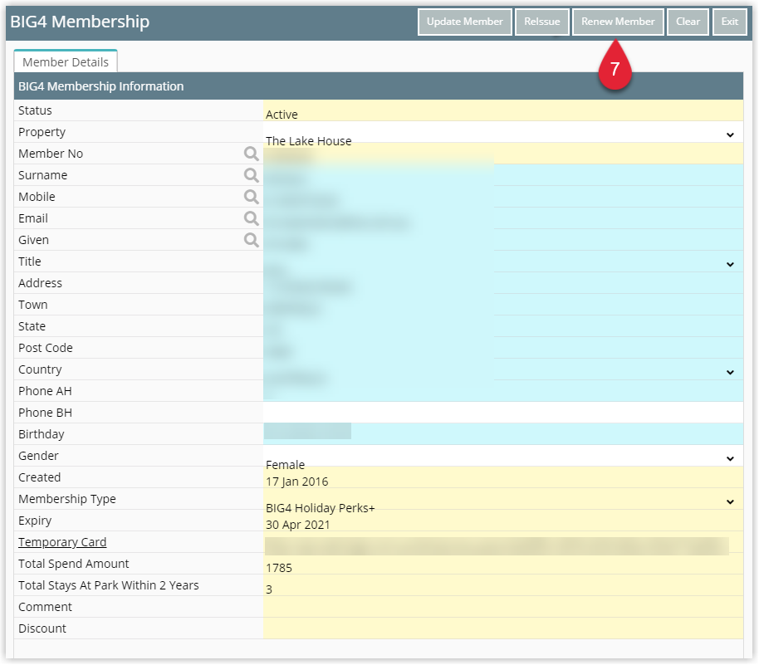This screenshot has width=759, height=665.
Task: Expand the Country dropdown arrow
Action: 730,372
